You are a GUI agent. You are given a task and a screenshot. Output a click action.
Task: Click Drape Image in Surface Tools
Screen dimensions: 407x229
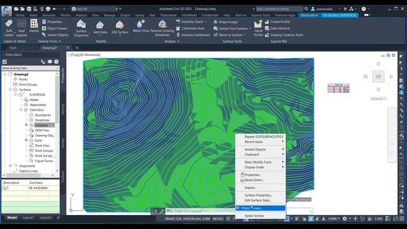pyautogui.click(x=225, y=22)
